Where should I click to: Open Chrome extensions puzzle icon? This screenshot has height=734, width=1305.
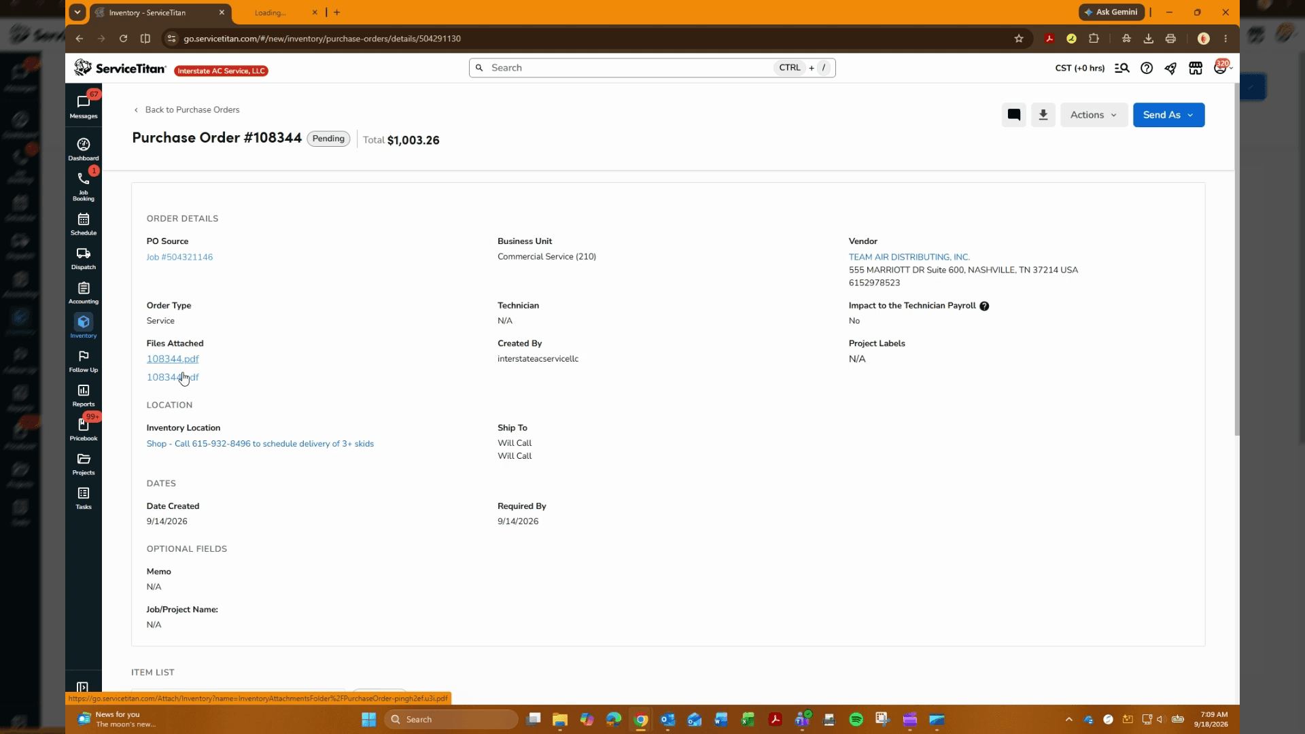1094,39
